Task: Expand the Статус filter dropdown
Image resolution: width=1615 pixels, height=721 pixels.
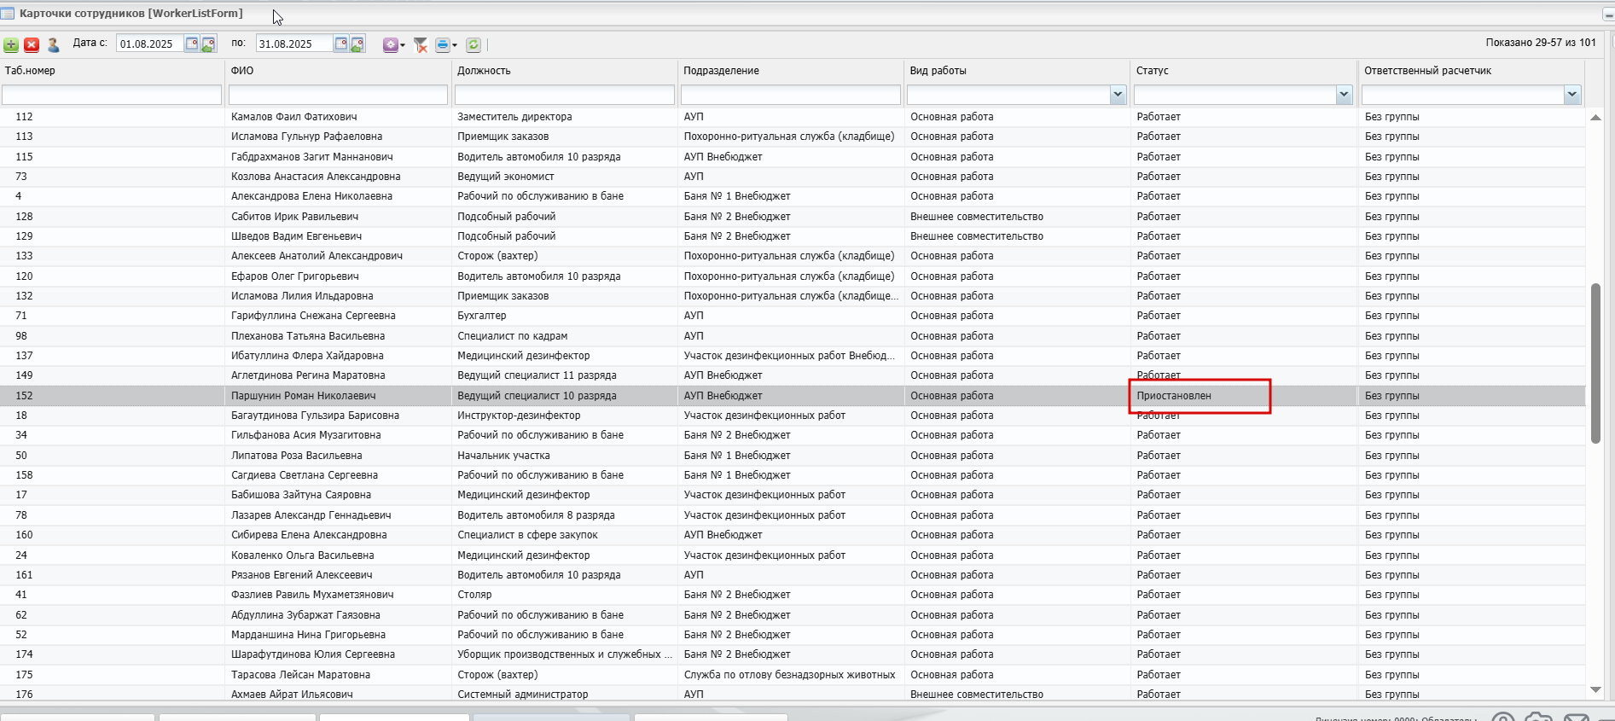Action: (x=1345, y=96)
